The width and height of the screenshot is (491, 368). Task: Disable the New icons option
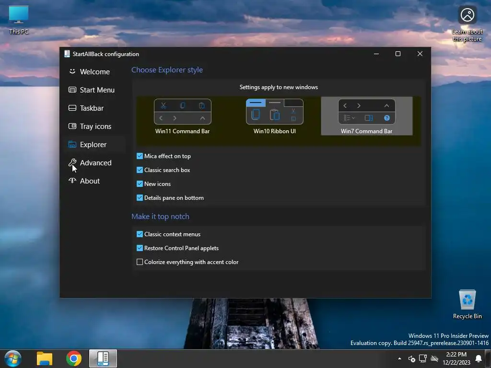pos(140,184)
